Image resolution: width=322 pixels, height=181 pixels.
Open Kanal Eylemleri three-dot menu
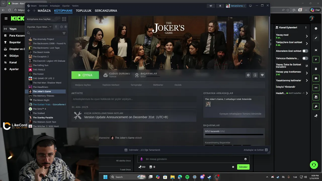pyautogui.click(x=306, y=27)
